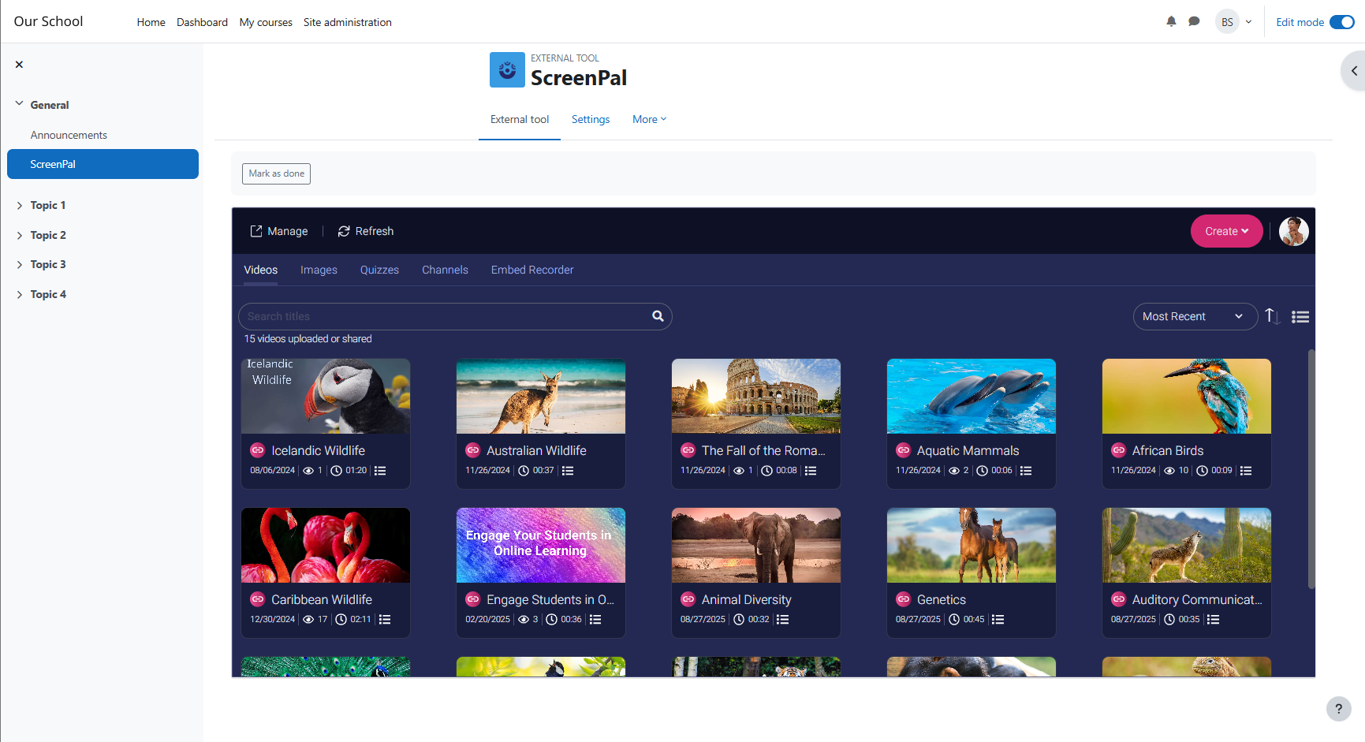Open Announcements in course index

pyautogui.click(x=69, y=135)
